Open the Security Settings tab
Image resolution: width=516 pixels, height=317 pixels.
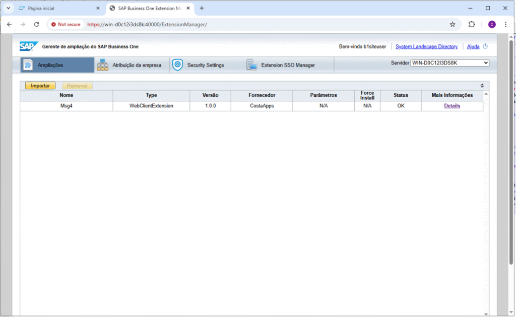click(x=205, y=65)
